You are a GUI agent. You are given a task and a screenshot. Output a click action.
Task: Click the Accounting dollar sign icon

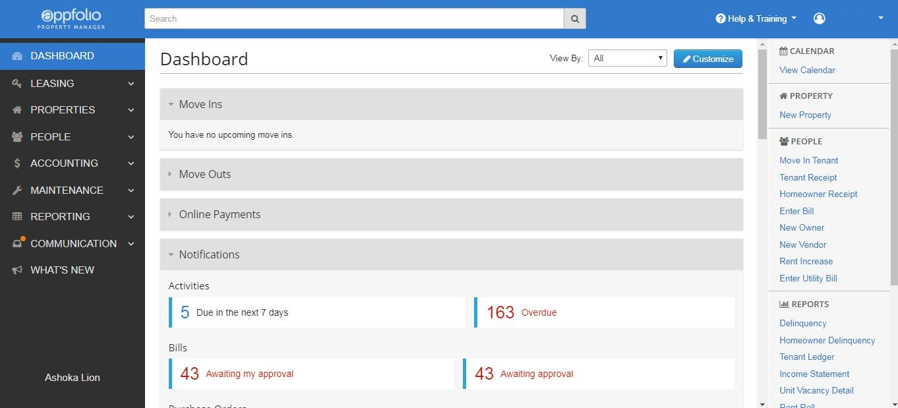17,163
